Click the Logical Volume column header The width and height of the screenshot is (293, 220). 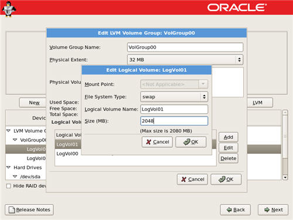[x=68, y=135]
